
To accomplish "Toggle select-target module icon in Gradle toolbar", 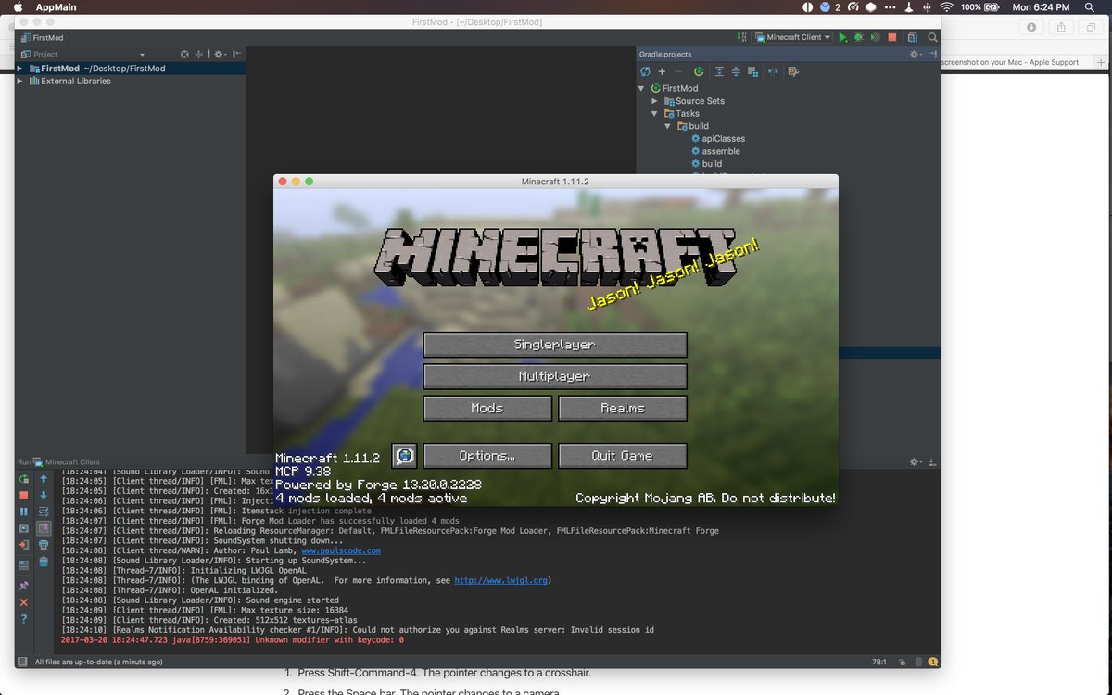I will (x=752, y=71).
